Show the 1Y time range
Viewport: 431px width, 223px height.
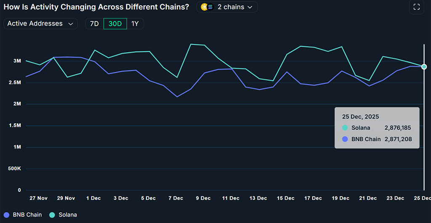coord(135,24)
